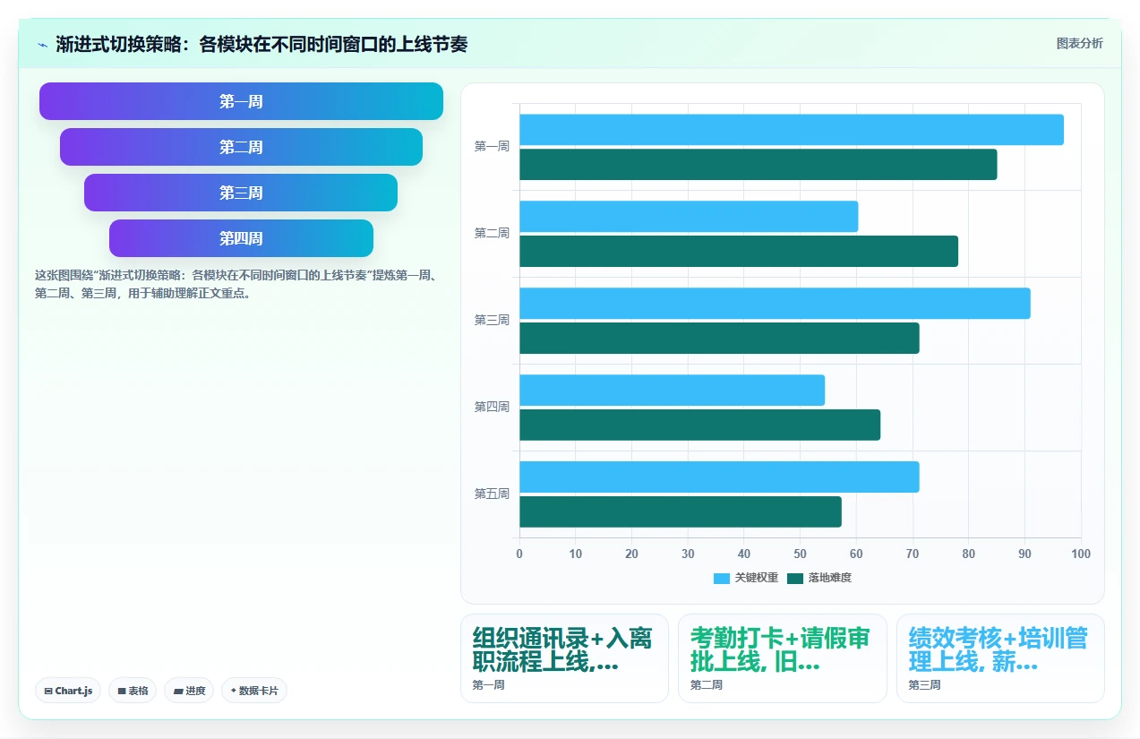Open the 考勤打卡+请假审批上线 data card
Image resolution: width=1140 pixels, height=739 pixels.
coord(783,658)
